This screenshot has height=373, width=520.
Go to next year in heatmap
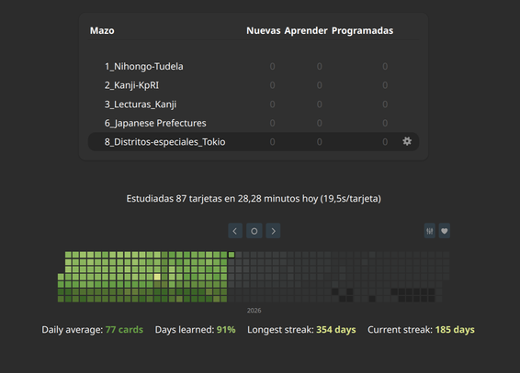pyautogui.click(x=273, y=231)
